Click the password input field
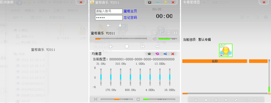 pyautogui.click(x=109, y=18)
